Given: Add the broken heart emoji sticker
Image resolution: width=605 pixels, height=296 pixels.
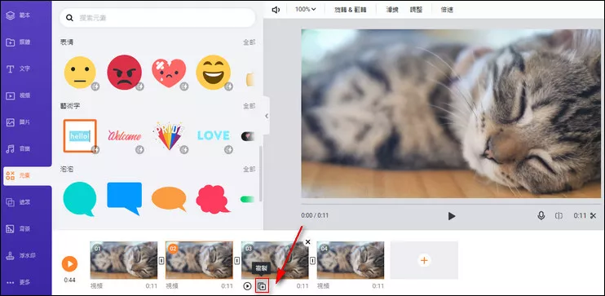Looking at the screenshot, I should pyautogui.click(x=169, y=73).
